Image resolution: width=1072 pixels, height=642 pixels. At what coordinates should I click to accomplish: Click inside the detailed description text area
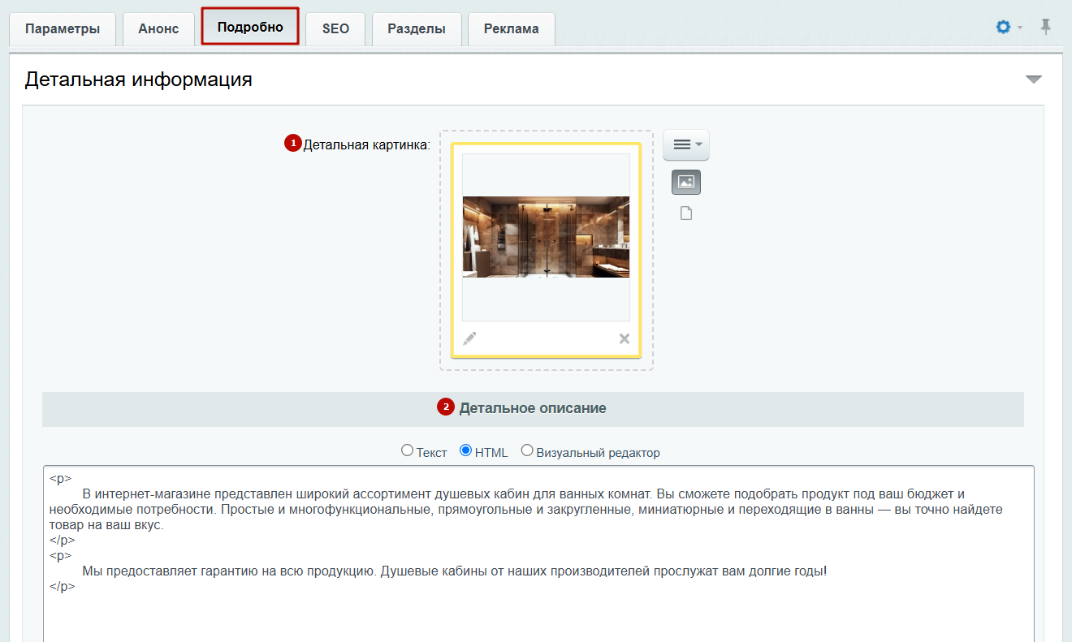(x=538, y=554)
